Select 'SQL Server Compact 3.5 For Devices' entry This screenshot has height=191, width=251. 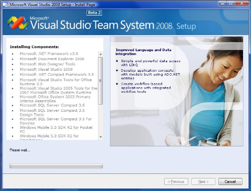tap(56, 121)
